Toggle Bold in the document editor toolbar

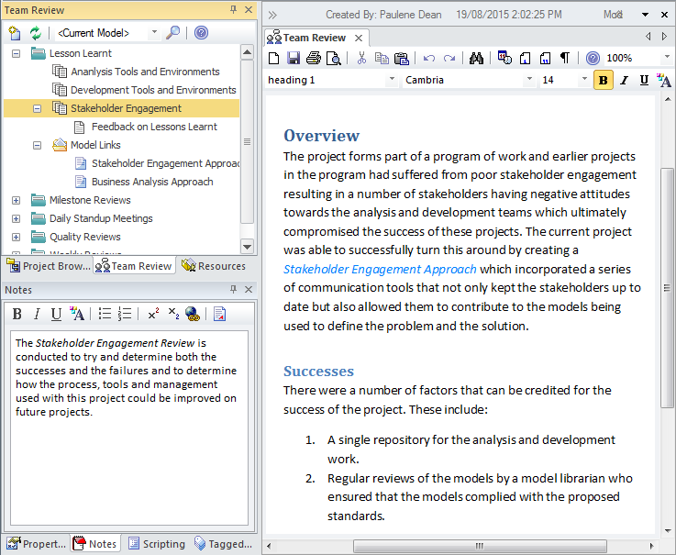pyautogui.click(x=604, y=81)
